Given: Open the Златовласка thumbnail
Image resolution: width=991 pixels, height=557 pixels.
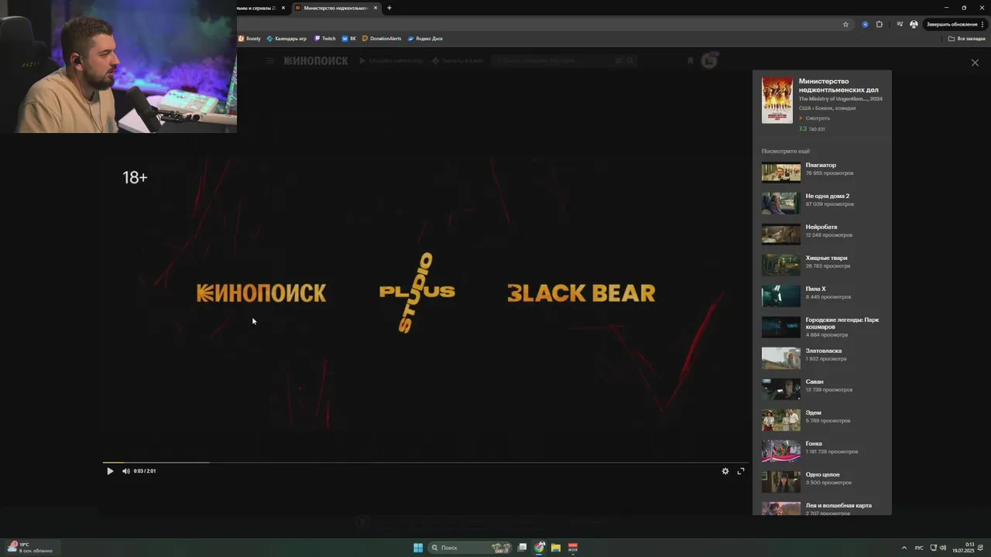Looking at the screenshot, I should pos(781,357).
